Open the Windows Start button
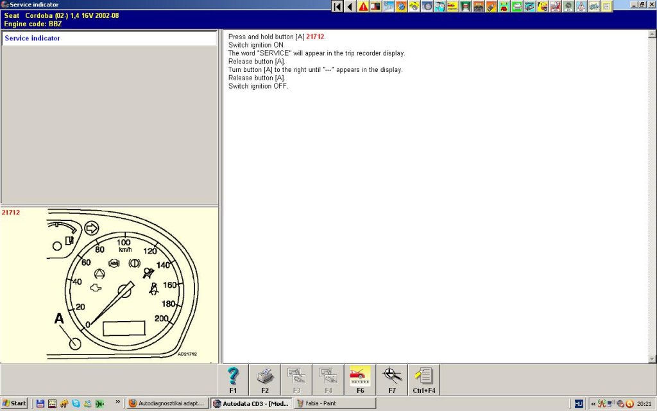This screenshot has width=657, height=411. [14, 403]
